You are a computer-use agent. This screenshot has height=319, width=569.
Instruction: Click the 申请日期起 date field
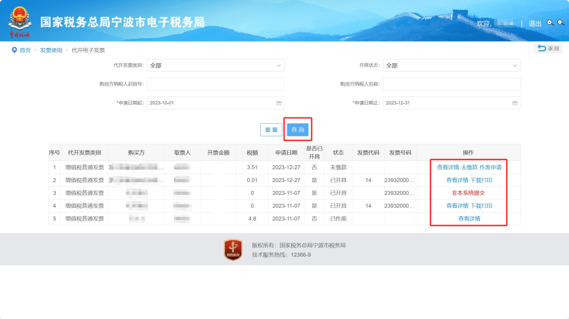(215, 103)
